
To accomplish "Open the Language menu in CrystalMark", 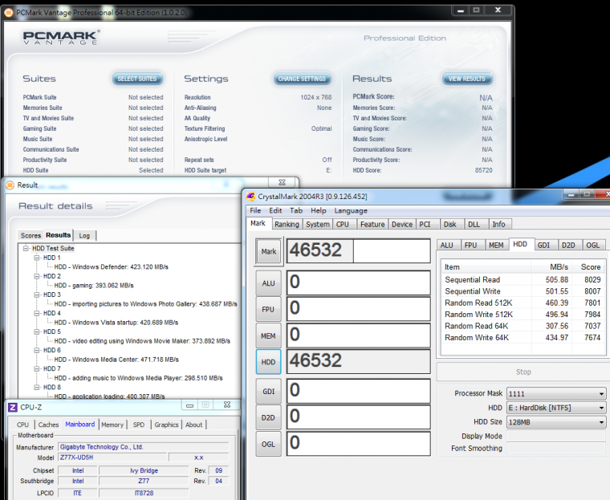I will pos(351,210).
